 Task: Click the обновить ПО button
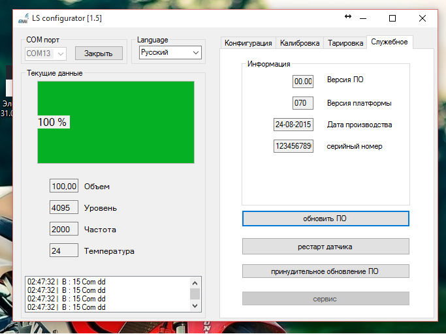coord(325,219)
